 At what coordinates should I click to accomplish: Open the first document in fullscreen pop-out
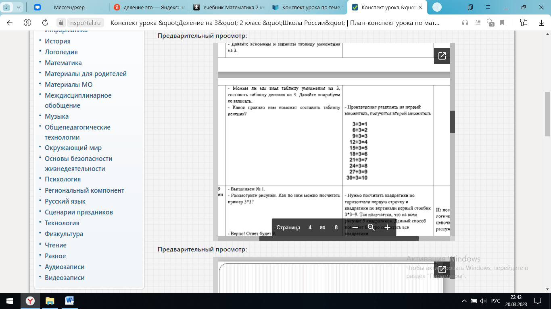pos(442,56)
